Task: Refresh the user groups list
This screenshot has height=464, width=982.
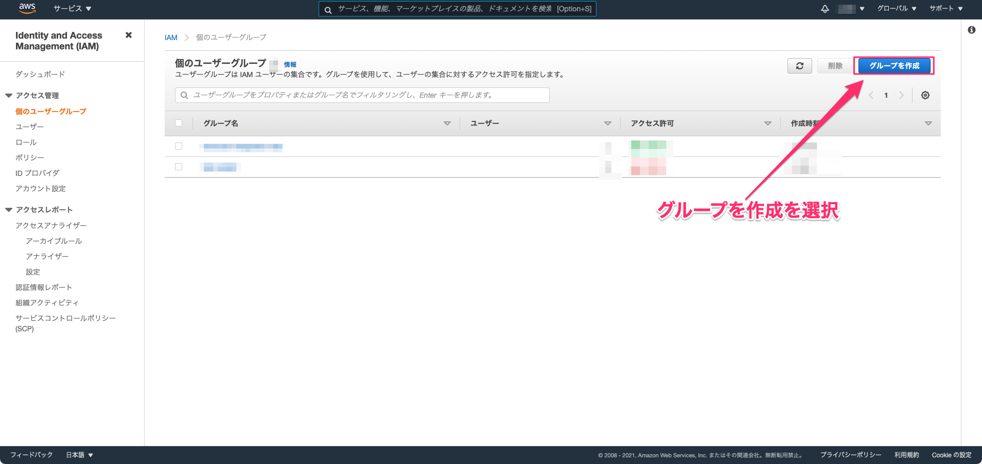Action: point(800,66)
